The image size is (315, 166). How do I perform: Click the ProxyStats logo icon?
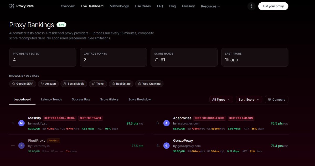tap(12, 6)
